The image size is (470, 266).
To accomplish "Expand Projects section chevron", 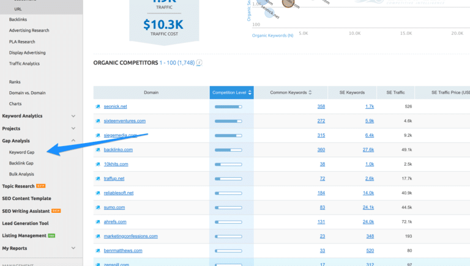I will (x=73, y=128).
